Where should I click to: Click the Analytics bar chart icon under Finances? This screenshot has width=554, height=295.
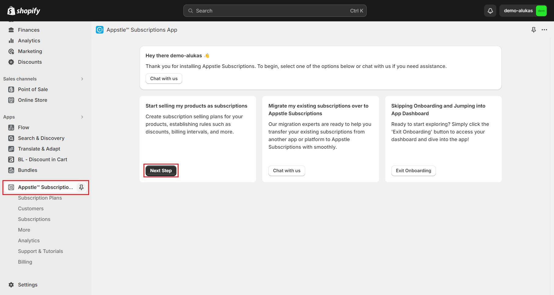[x=11, y=41]
